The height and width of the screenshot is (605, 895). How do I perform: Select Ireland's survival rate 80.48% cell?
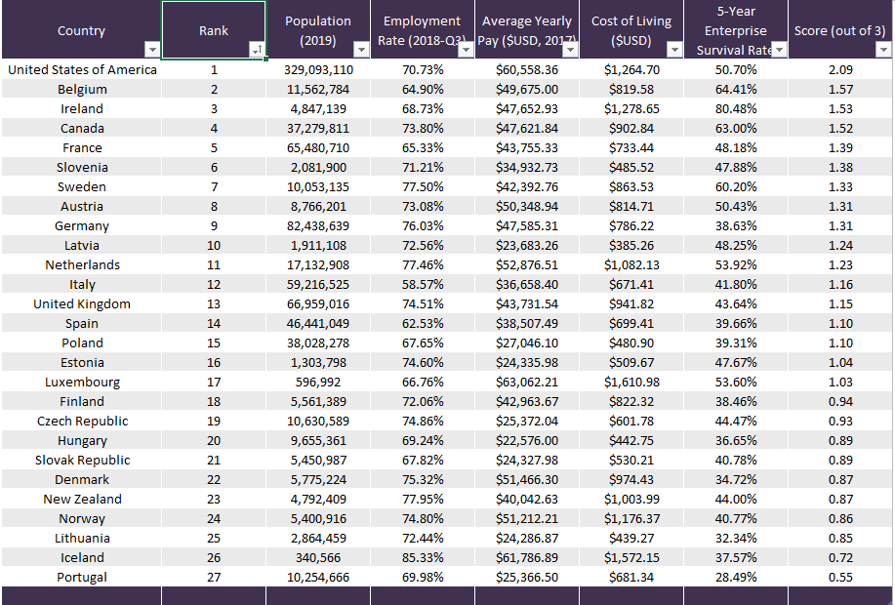(736, 108)
